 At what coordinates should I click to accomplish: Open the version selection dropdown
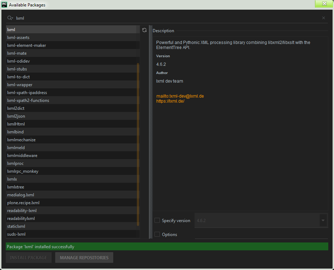(323, 220)
